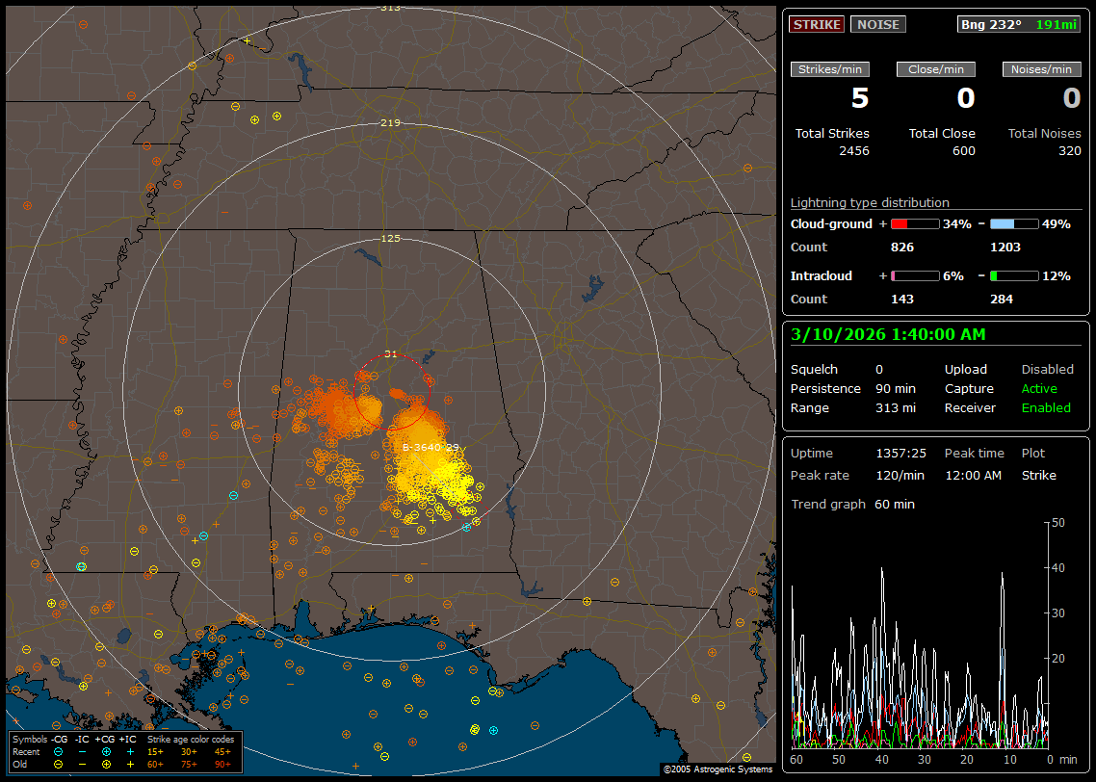Click the B:3640-89 storm label on map

tap(431, 448)
